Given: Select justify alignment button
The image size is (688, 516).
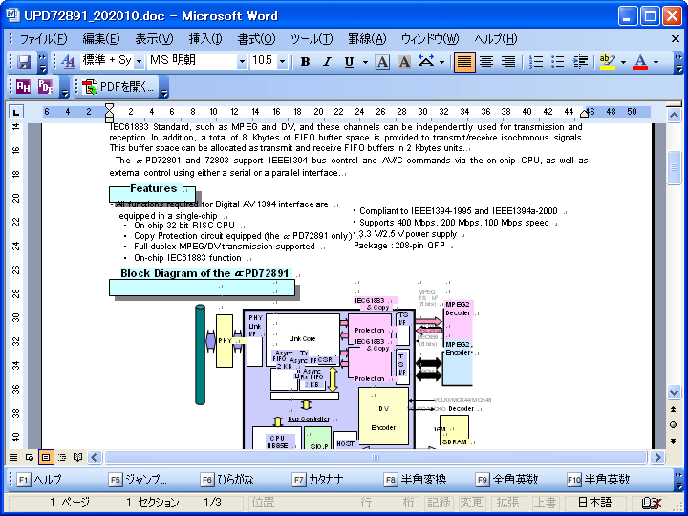Looking at the screenshot, I should pos(464,62).
